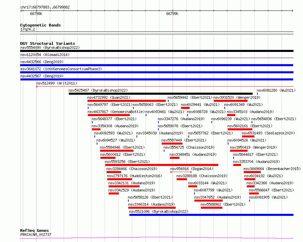Screen dimensions: 303x242
Task: Select the nsv5425487 (ByrskaBishop2022) label
Action: coord(98,90)
